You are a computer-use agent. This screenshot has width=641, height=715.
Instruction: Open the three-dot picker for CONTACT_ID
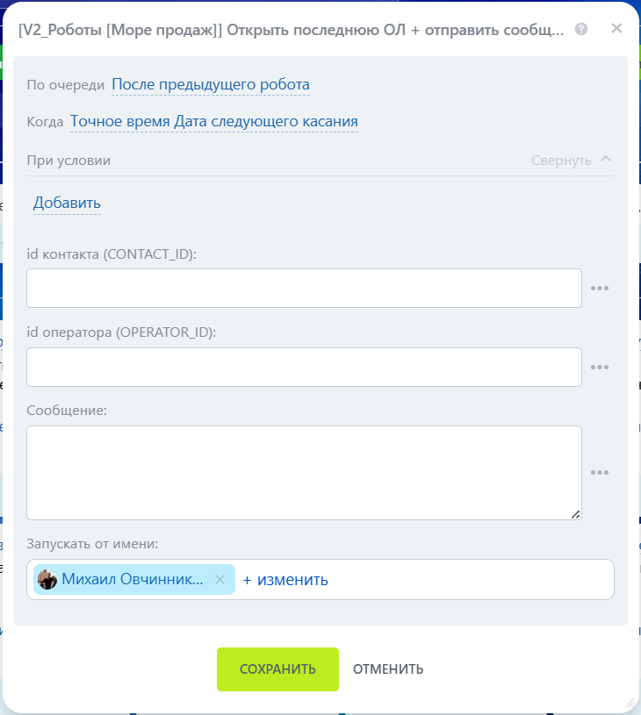[600, 289]
